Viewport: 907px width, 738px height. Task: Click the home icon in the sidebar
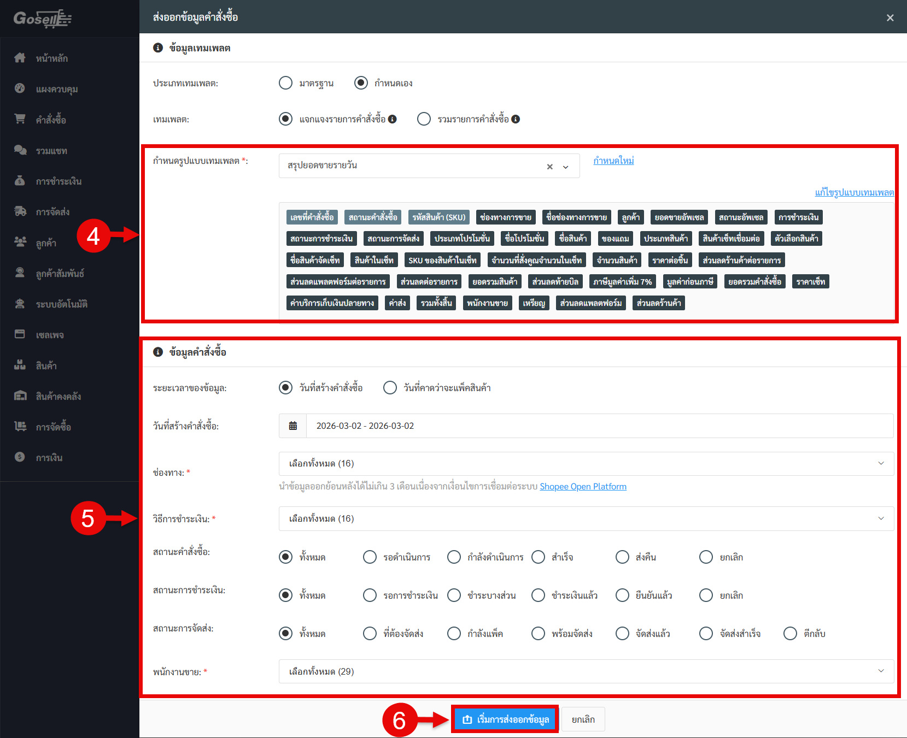click(x=20, y=58)
